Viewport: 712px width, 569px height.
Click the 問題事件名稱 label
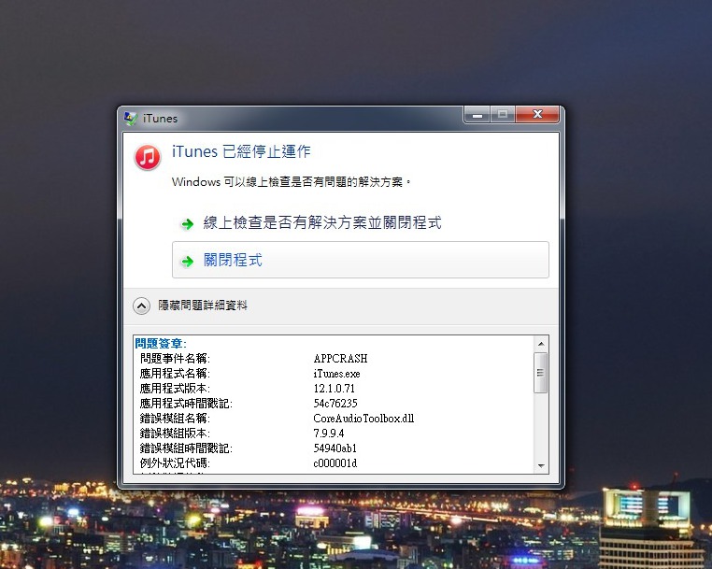(x=175, y=358)
